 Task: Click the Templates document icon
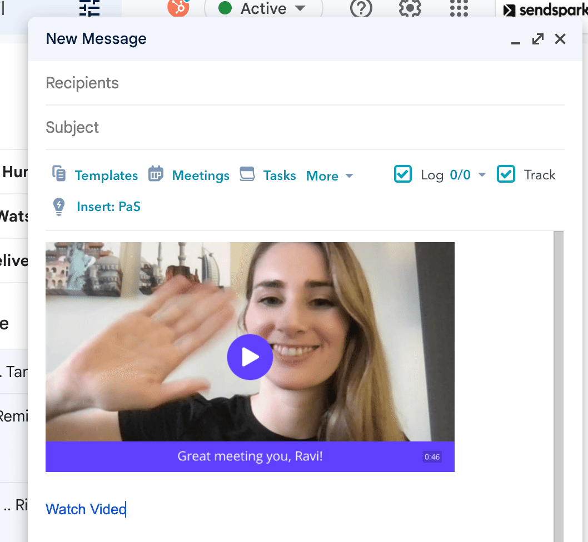59,174
